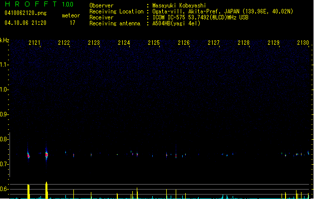314x199 pixels.
Task: Click the Receiver label
Action: coord(101,17)
